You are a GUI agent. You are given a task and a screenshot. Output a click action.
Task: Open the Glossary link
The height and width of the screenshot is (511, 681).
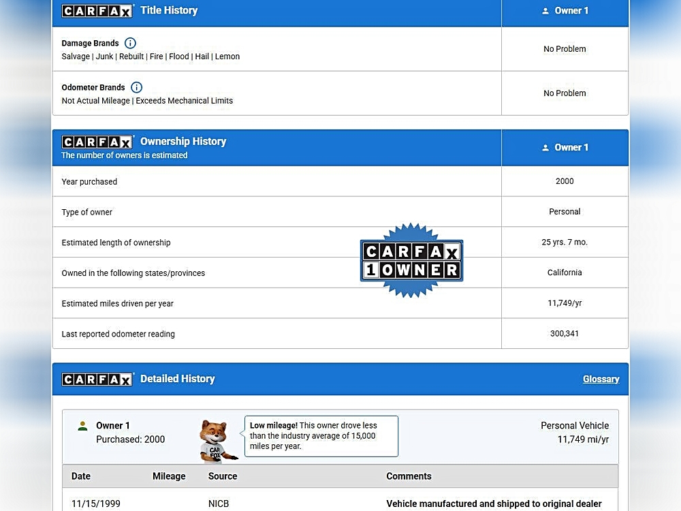[601, 380]
